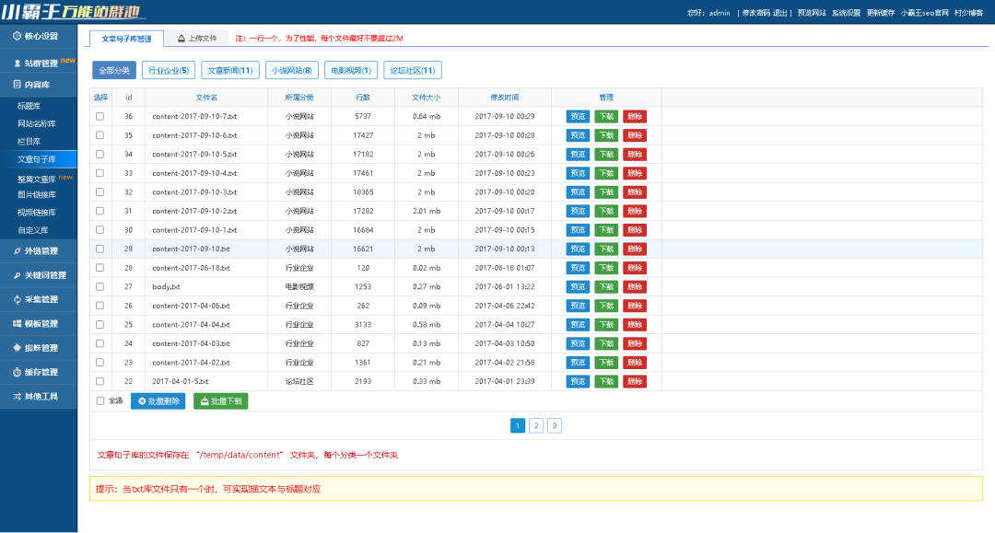
Task: Open 关键词管理 in the left menu
Action: click(17, 274)
